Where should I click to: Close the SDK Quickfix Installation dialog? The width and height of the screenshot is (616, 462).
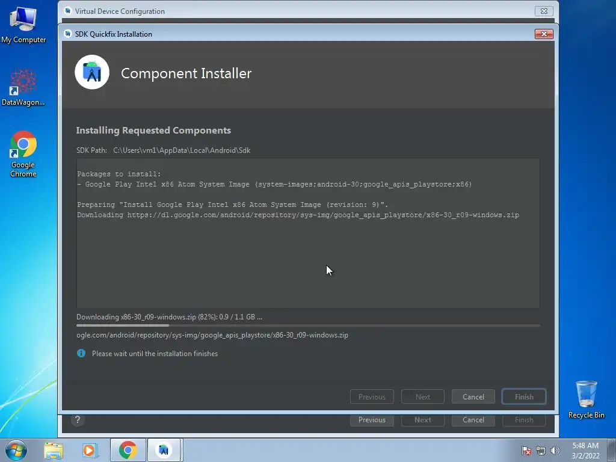(544, 34)
